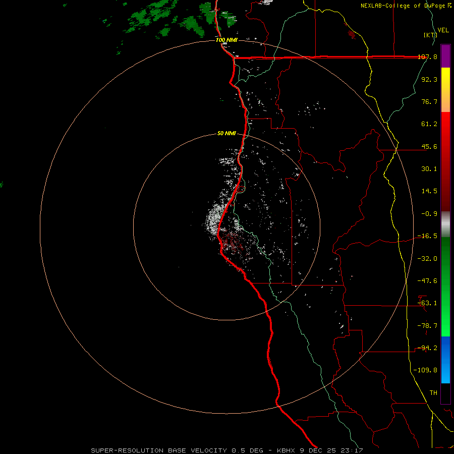The width and height of the screenshot is (454, 454).
Task: Click the 107.8 legend value
Action: [427, 57]
